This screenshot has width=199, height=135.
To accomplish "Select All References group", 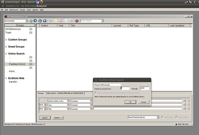I will pyautogui.click(x=19, y=29).
